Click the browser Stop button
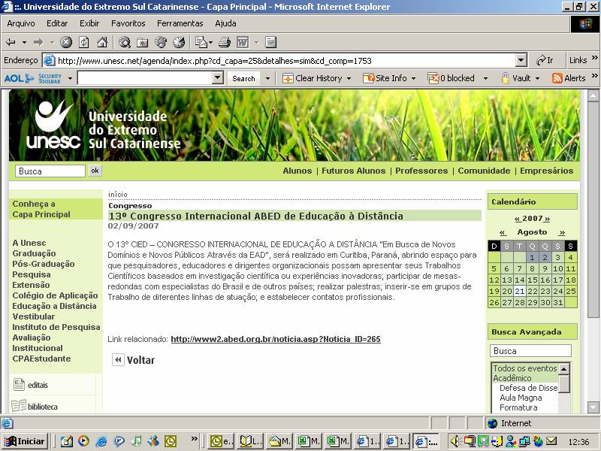This screenshot has width=601, height=451. tap(66, 42)
